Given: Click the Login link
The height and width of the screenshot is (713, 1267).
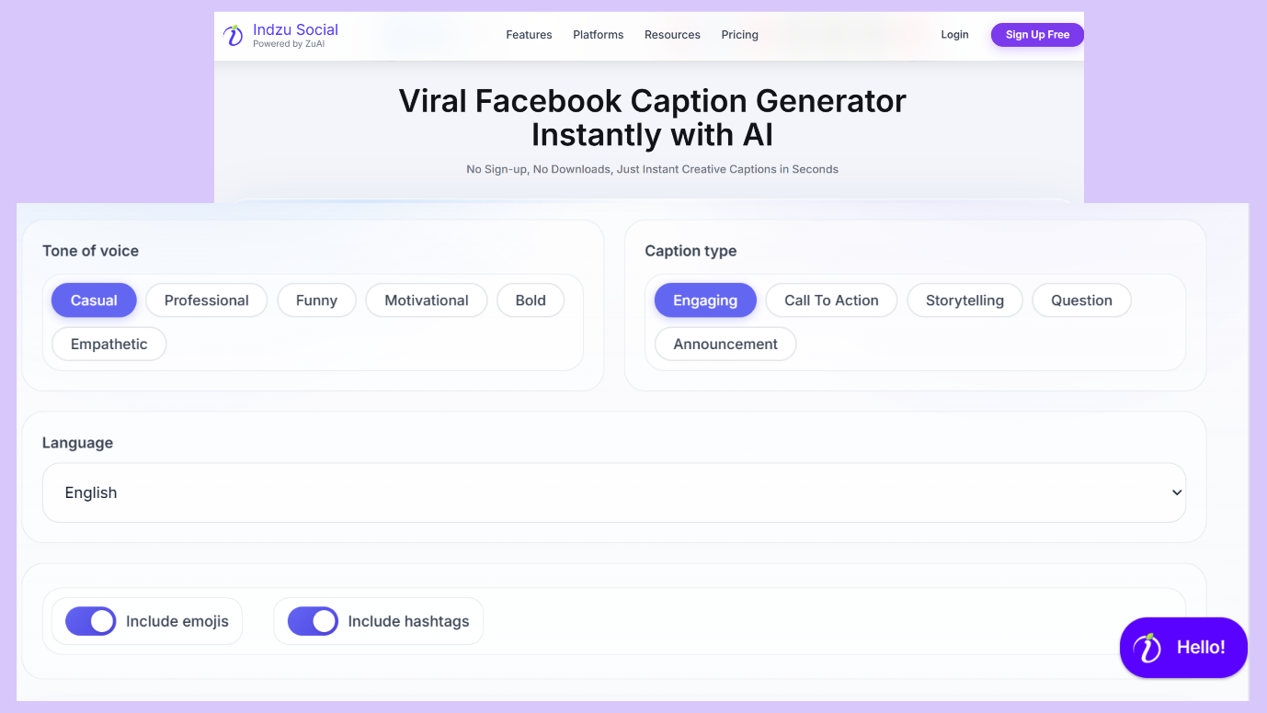Looking at the screenshot, I should [x=954, y=35].
